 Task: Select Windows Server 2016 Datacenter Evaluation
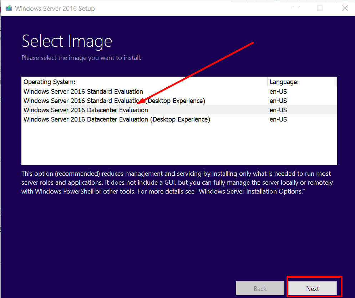coord(86,110)
